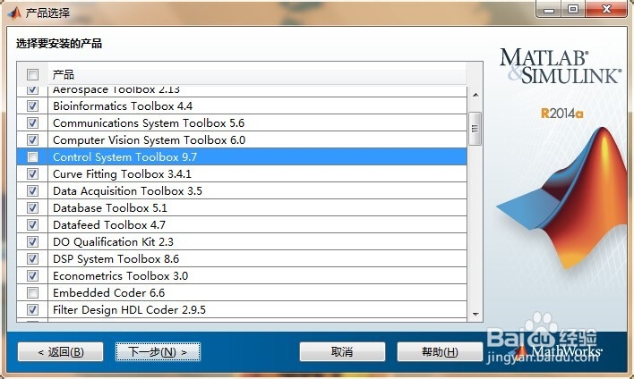634x379 pixels.
Task: Open help with the 帮助(H) button
Action: click(440, 352)
